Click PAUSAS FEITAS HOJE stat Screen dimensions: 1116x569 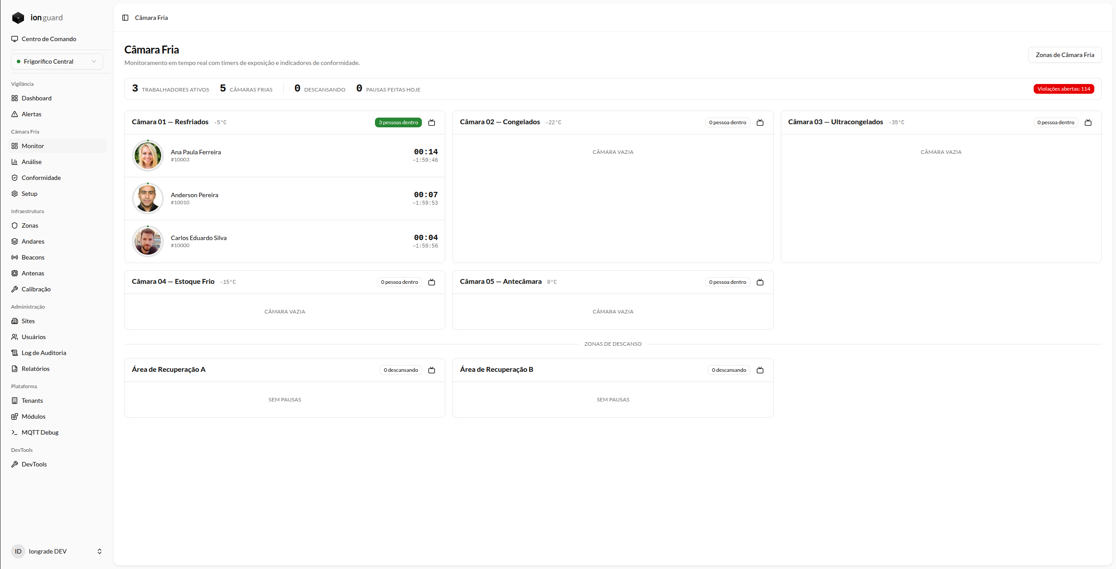pyautogui.click(x=388, y=89)
